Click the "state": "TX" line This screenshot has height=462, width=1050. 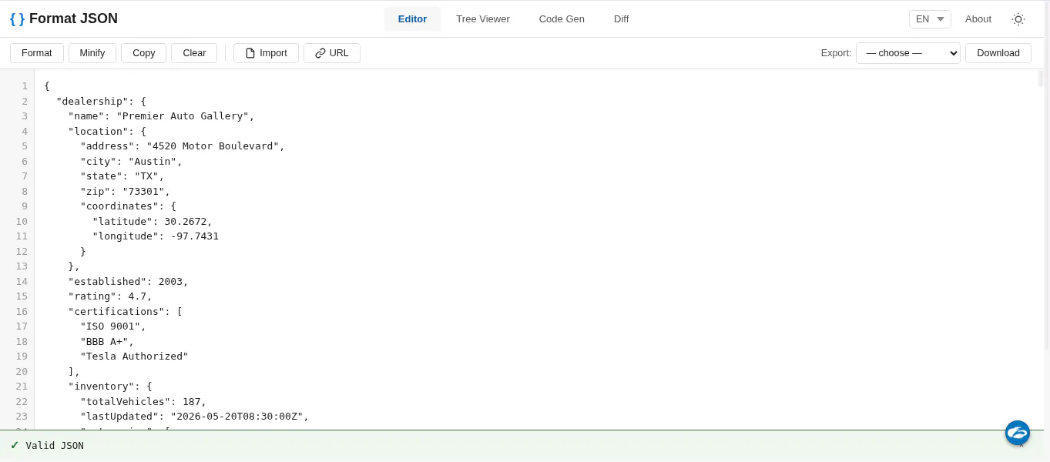click(x=122, y=176)
